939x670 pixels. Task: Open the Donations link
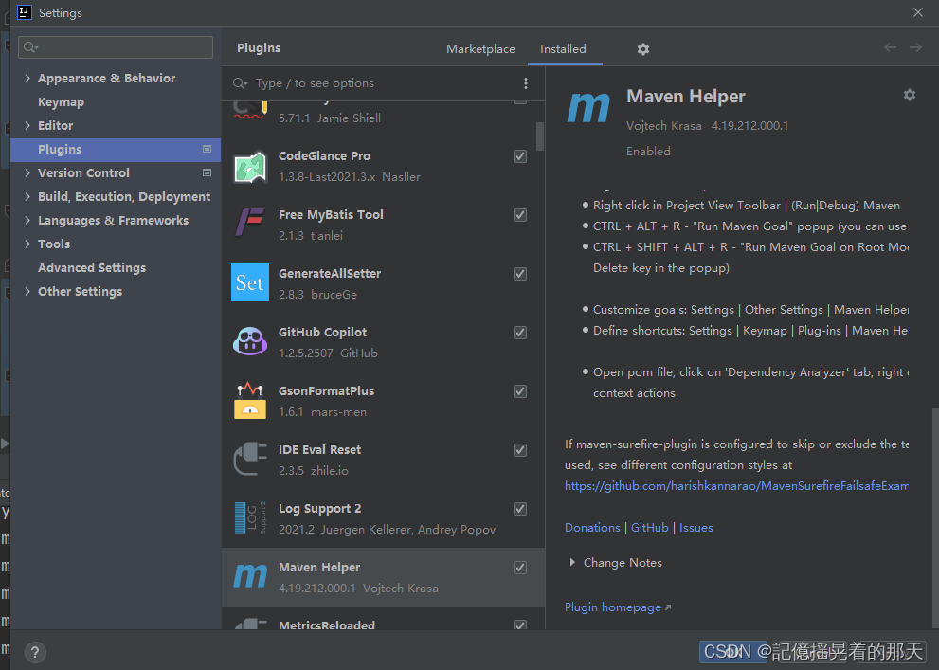point(592,528)
